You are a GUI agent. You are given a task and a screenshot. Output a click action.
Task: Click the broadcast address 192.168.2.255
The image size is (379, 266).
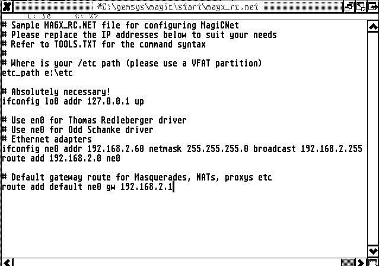point(332,148)
